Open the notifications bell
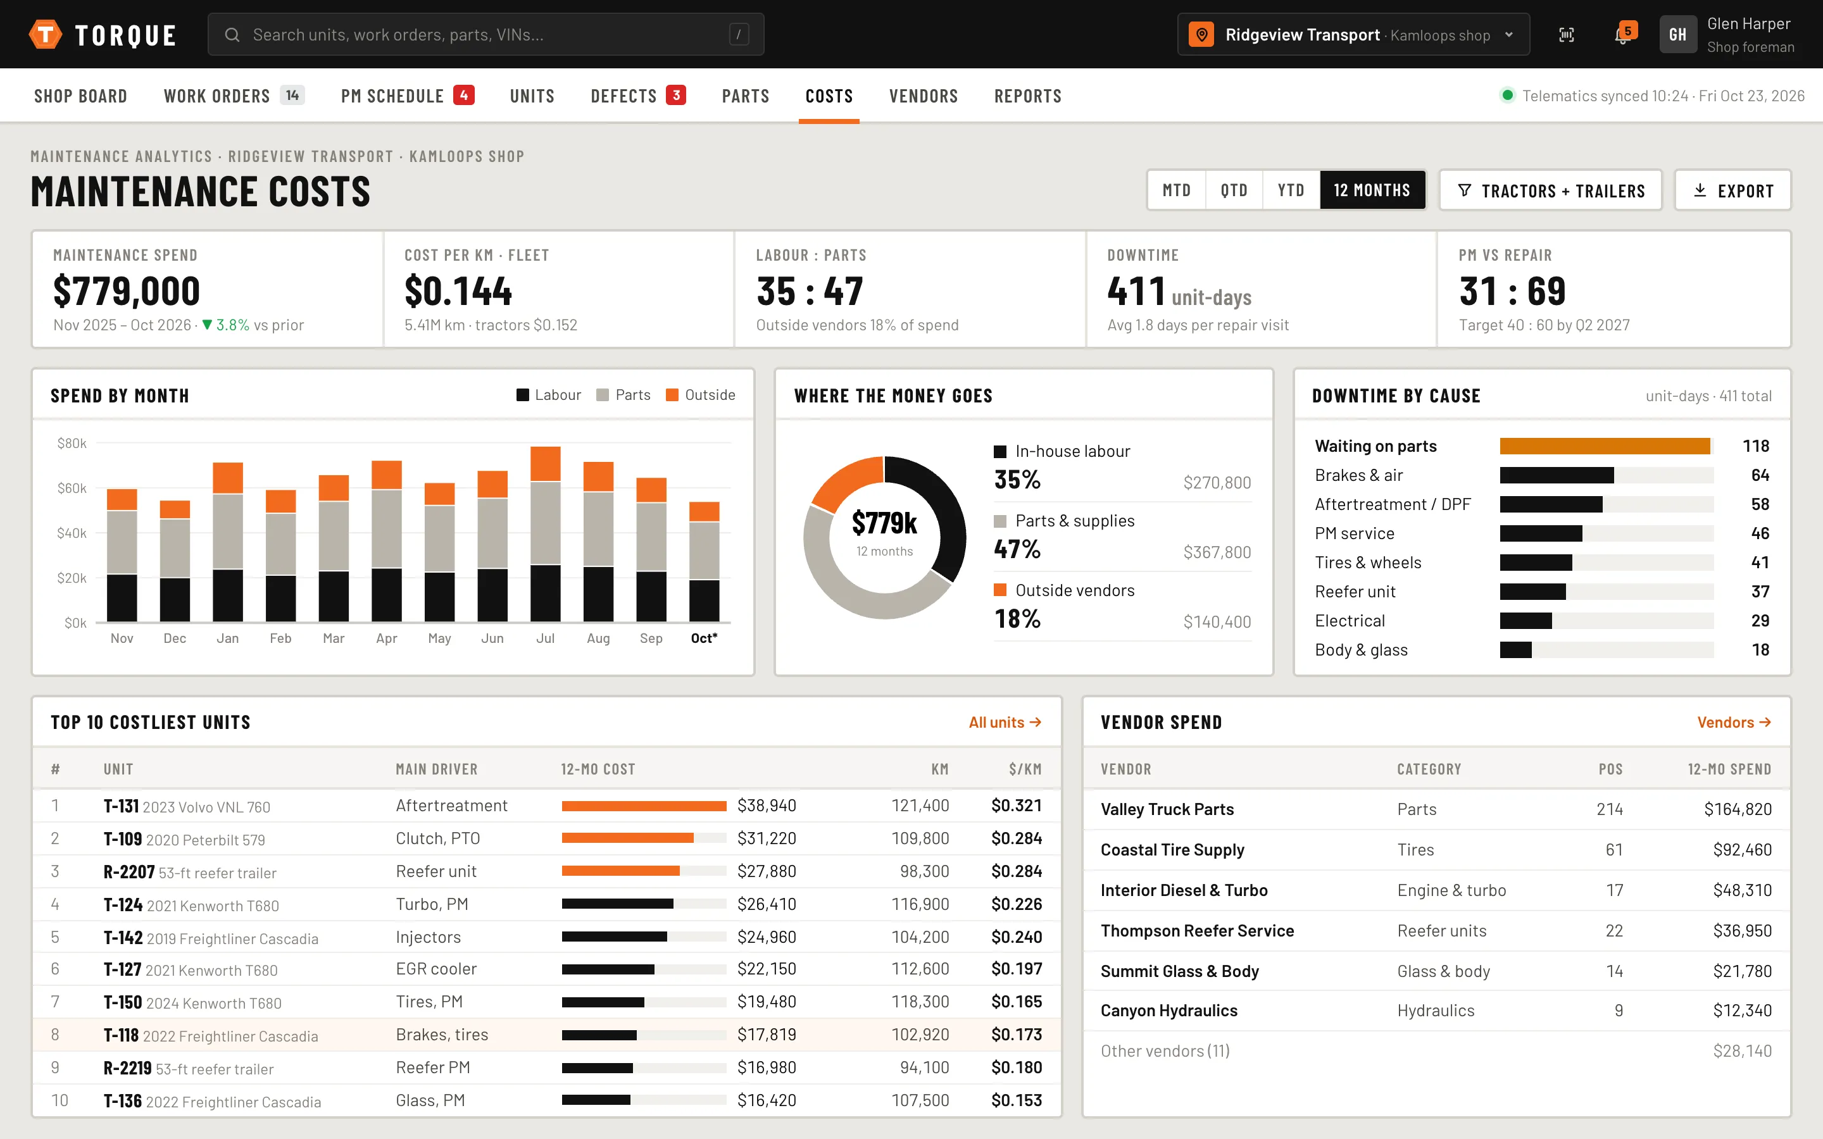Screen dimensions: 1823x1139 (x=1622, y=35)
